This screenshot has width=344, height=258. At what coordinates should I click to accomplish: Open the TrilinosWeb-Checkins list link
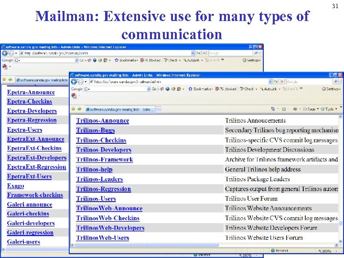(x=107, y=218)
